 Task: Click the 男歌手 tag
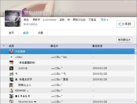point(36,20)
